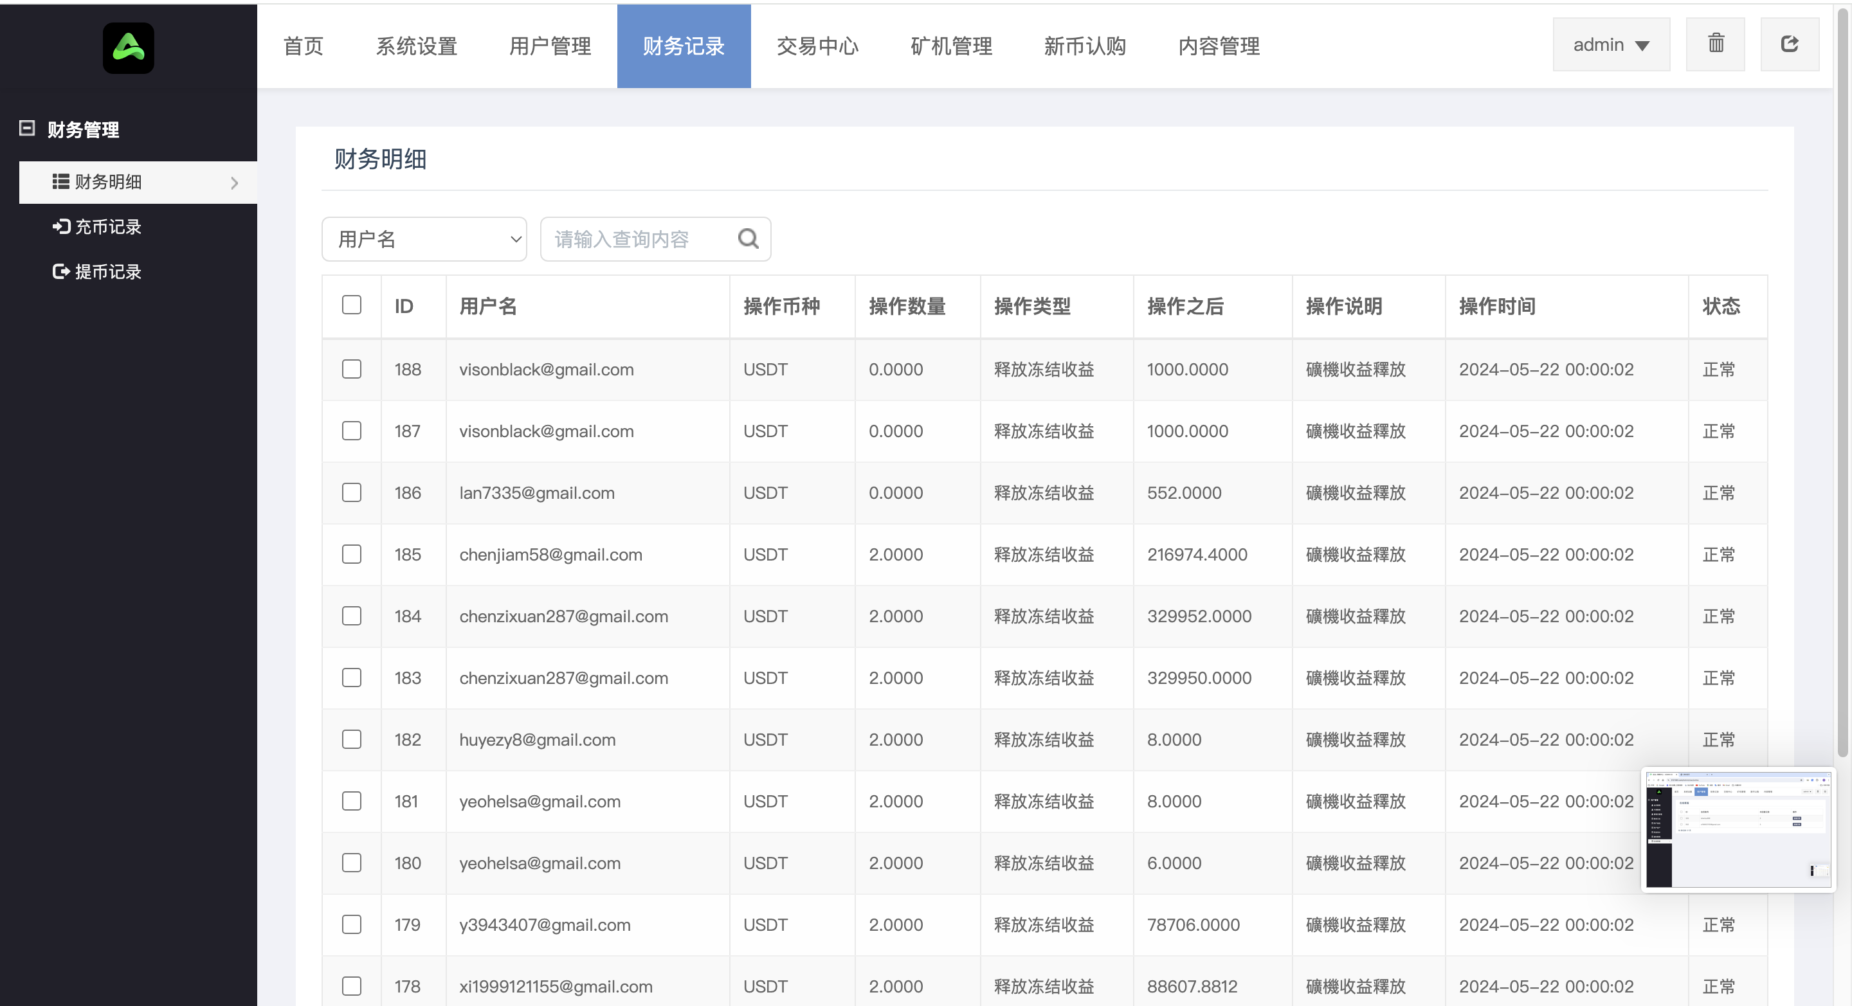This screenshot has width=1852, height=1006.
Task: Click username chenjiam58@gmail.com
Action: pyautogui.click(x=550, y=555)
